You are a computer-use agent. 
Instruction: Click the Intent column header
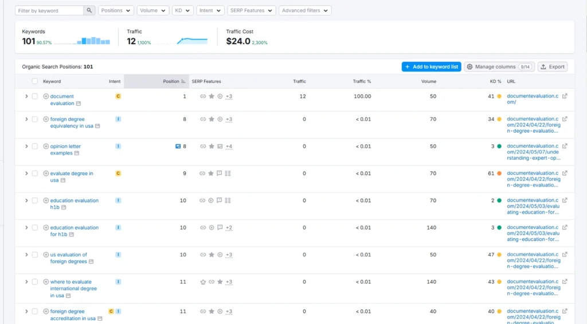[115, 81]
